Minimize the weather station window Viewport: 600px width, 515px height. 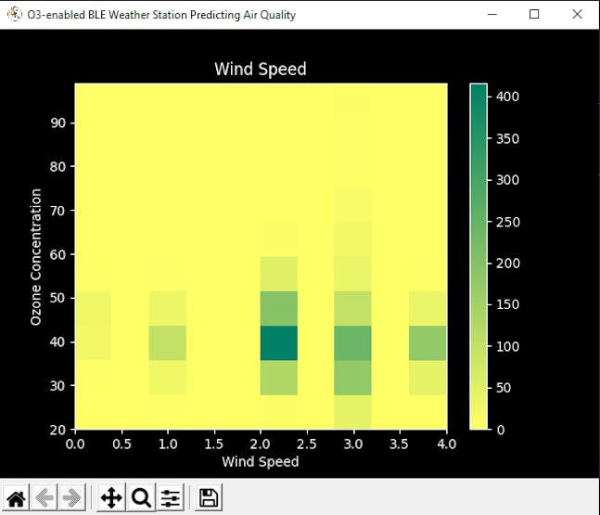[492, 15]
